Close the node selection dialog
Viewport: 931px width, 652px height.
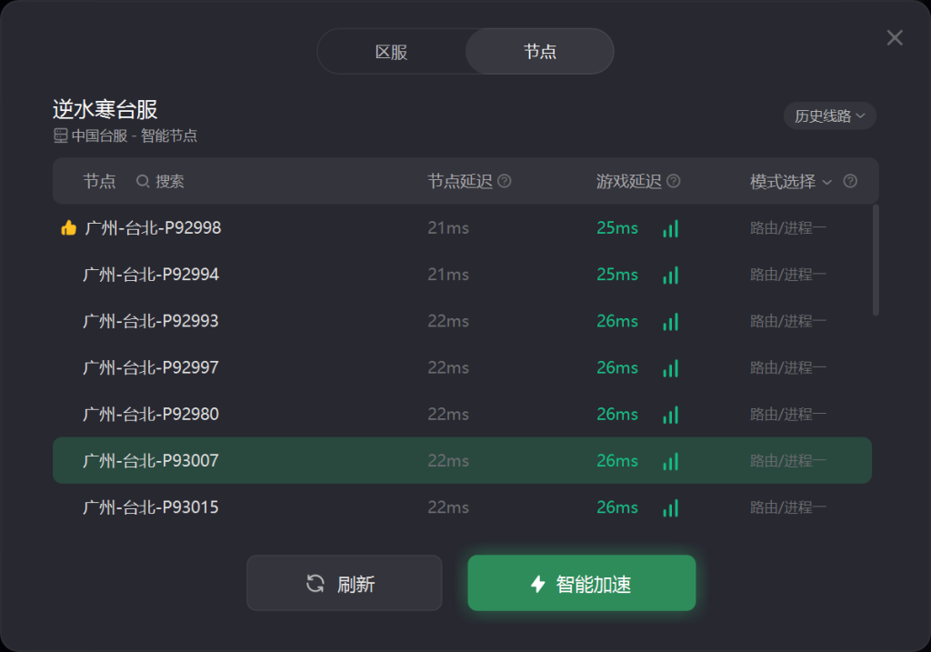click(895, 37)
